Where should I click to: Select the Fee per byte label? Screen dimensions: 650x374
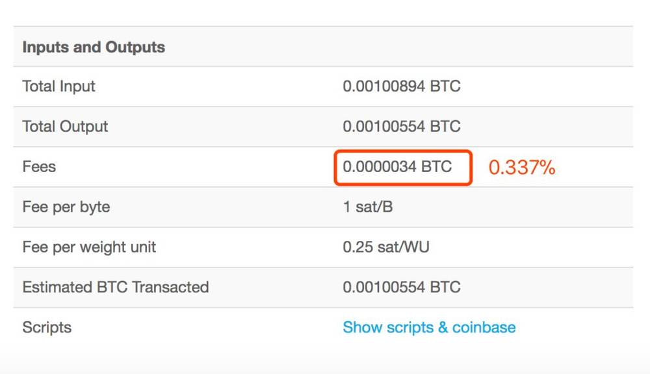click(x=66, y=206)
